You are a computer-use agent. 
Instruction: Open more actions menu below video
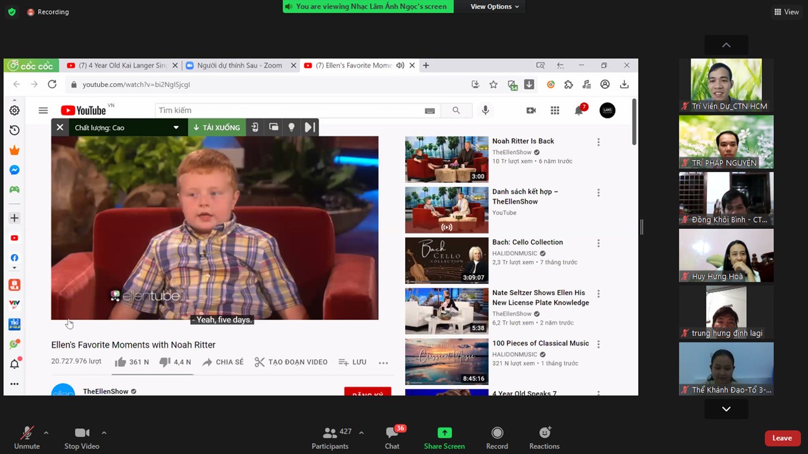383,363
